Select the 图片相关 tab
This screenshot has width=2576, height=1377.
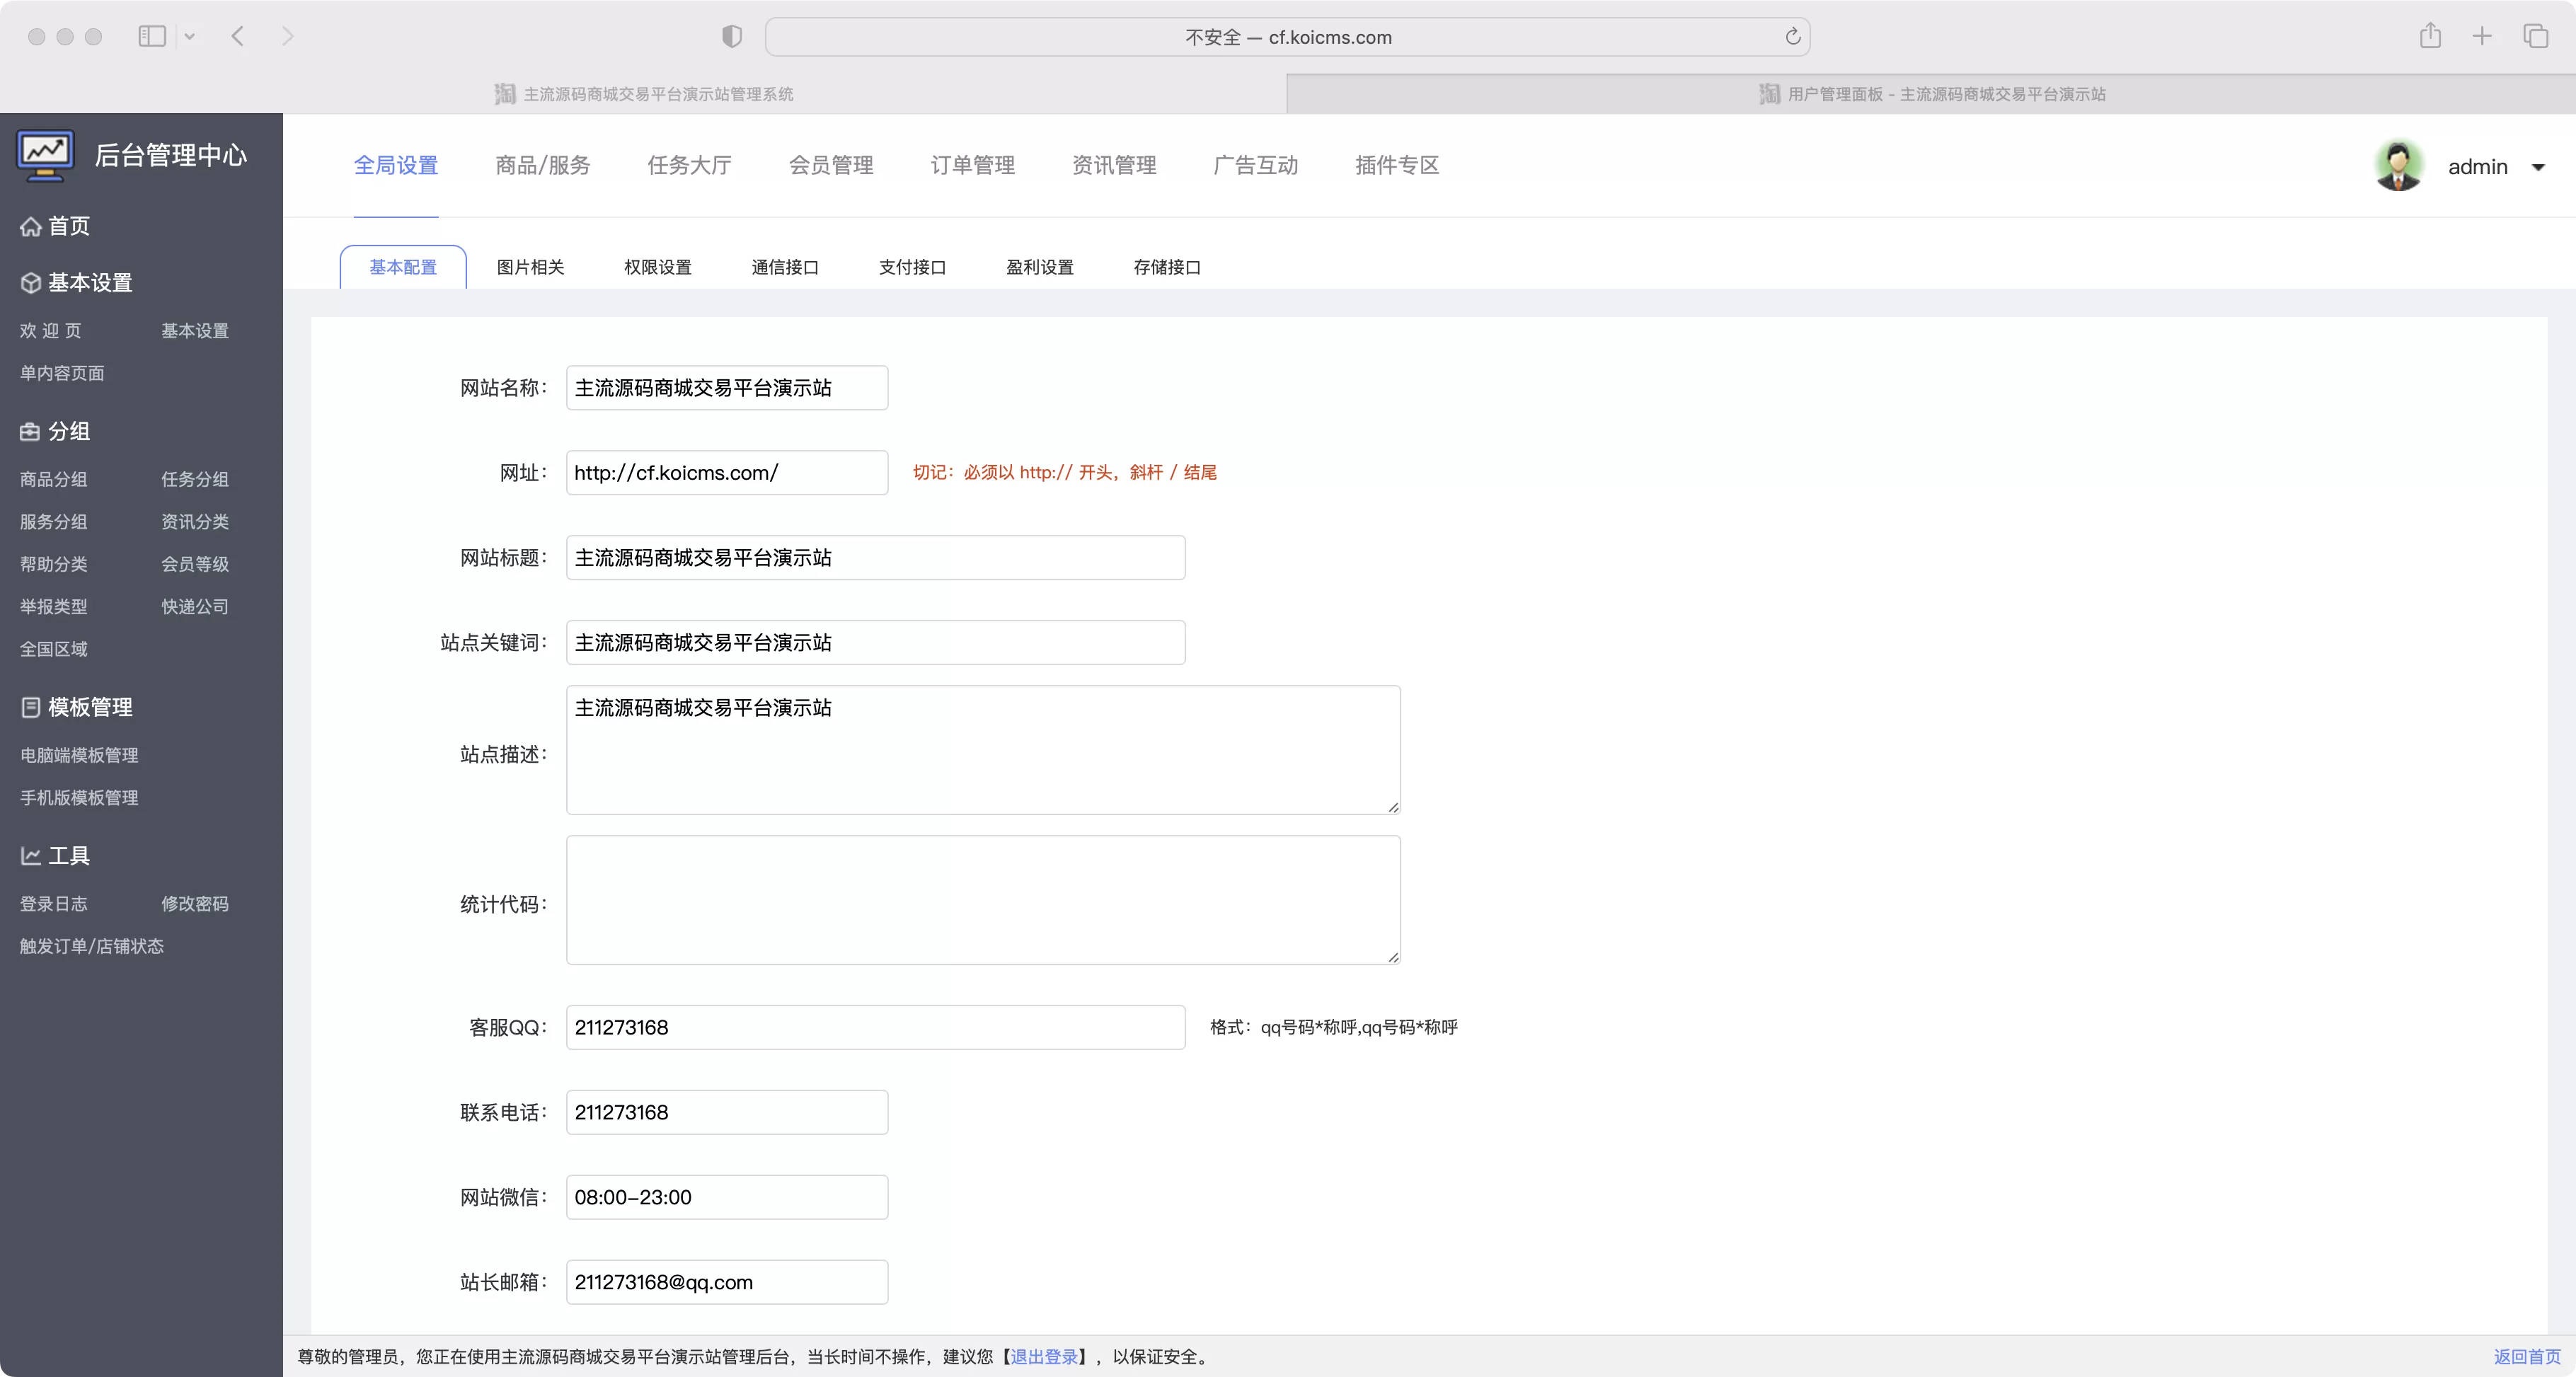click(531, 267)
